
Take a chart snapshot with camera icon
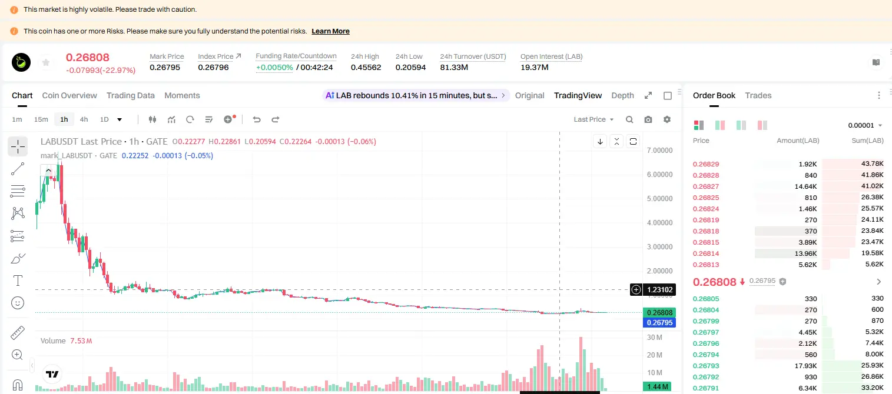[648, 119]
